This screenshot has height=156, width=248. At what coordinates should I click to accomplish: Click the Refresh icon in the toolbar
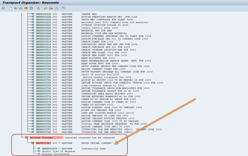(3, 8)
